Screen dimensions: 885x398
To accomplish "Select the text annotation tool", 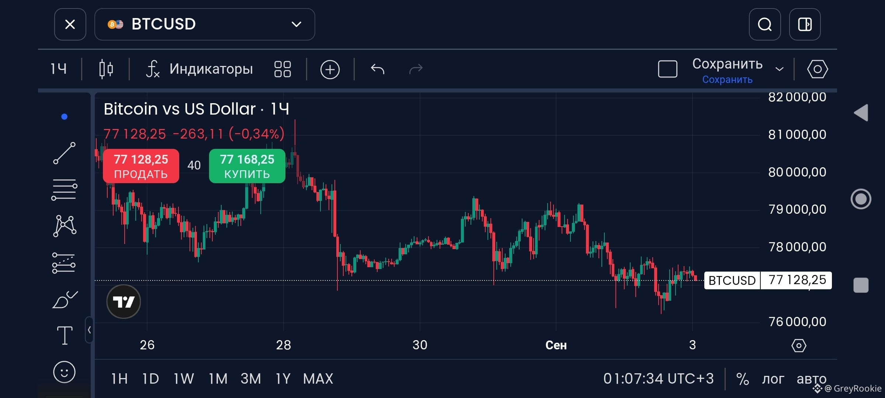I will tap(65, 335).
